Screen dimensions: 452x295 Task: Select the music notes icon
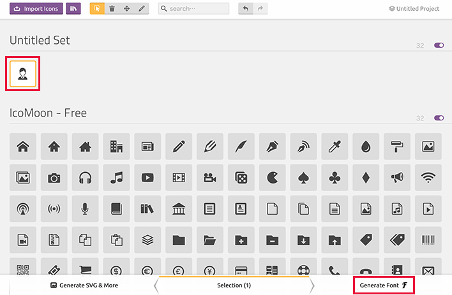(116, 178)
